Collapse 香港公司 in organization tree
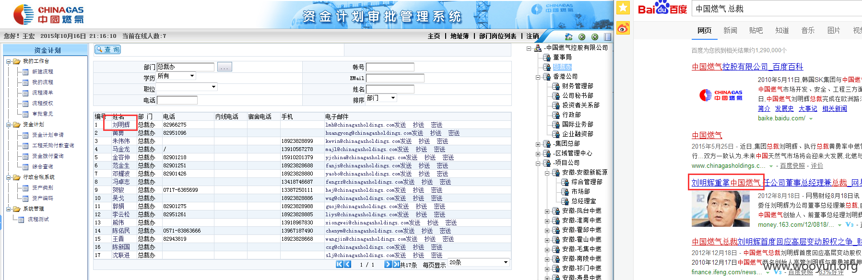 click(x=538, y=77)
